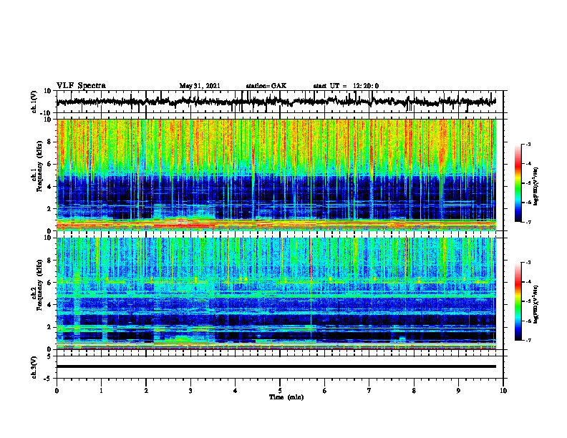Click the ch.2 color bar PSD units label
The width and height of the screenshot is (567, 438).
pos(536,304)
